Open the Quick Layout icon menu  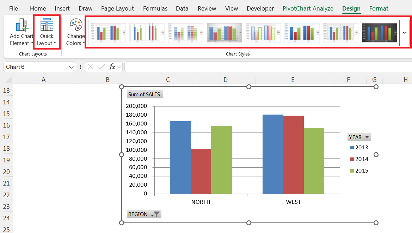[47, 26]
